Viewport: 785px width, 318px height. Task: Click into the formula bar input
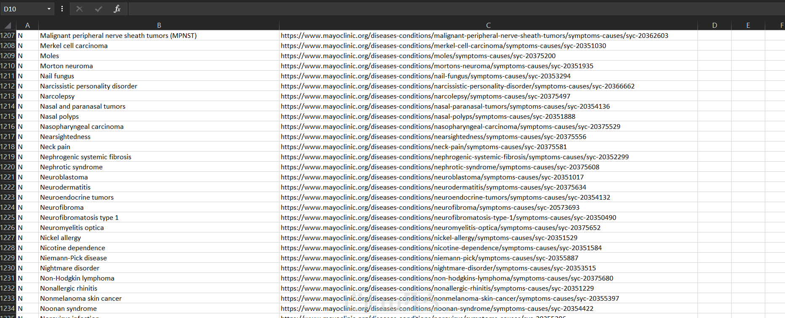tap(456, 9)
